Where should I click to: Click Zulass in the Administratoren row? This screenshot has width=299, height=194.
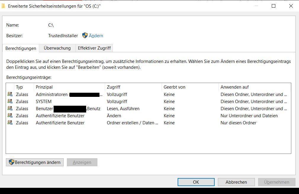tap(22, 94)
